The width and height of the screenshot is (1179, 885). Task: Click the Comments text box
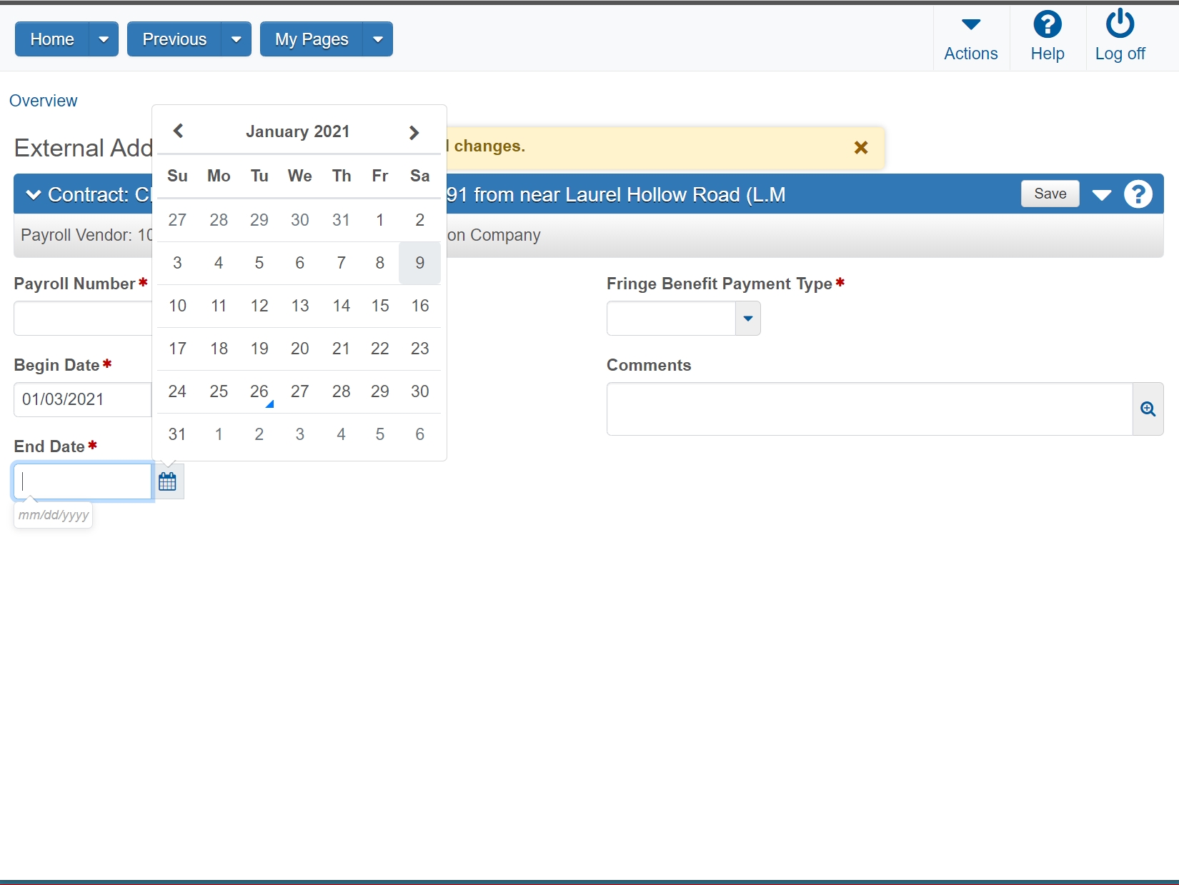[870, 409]
